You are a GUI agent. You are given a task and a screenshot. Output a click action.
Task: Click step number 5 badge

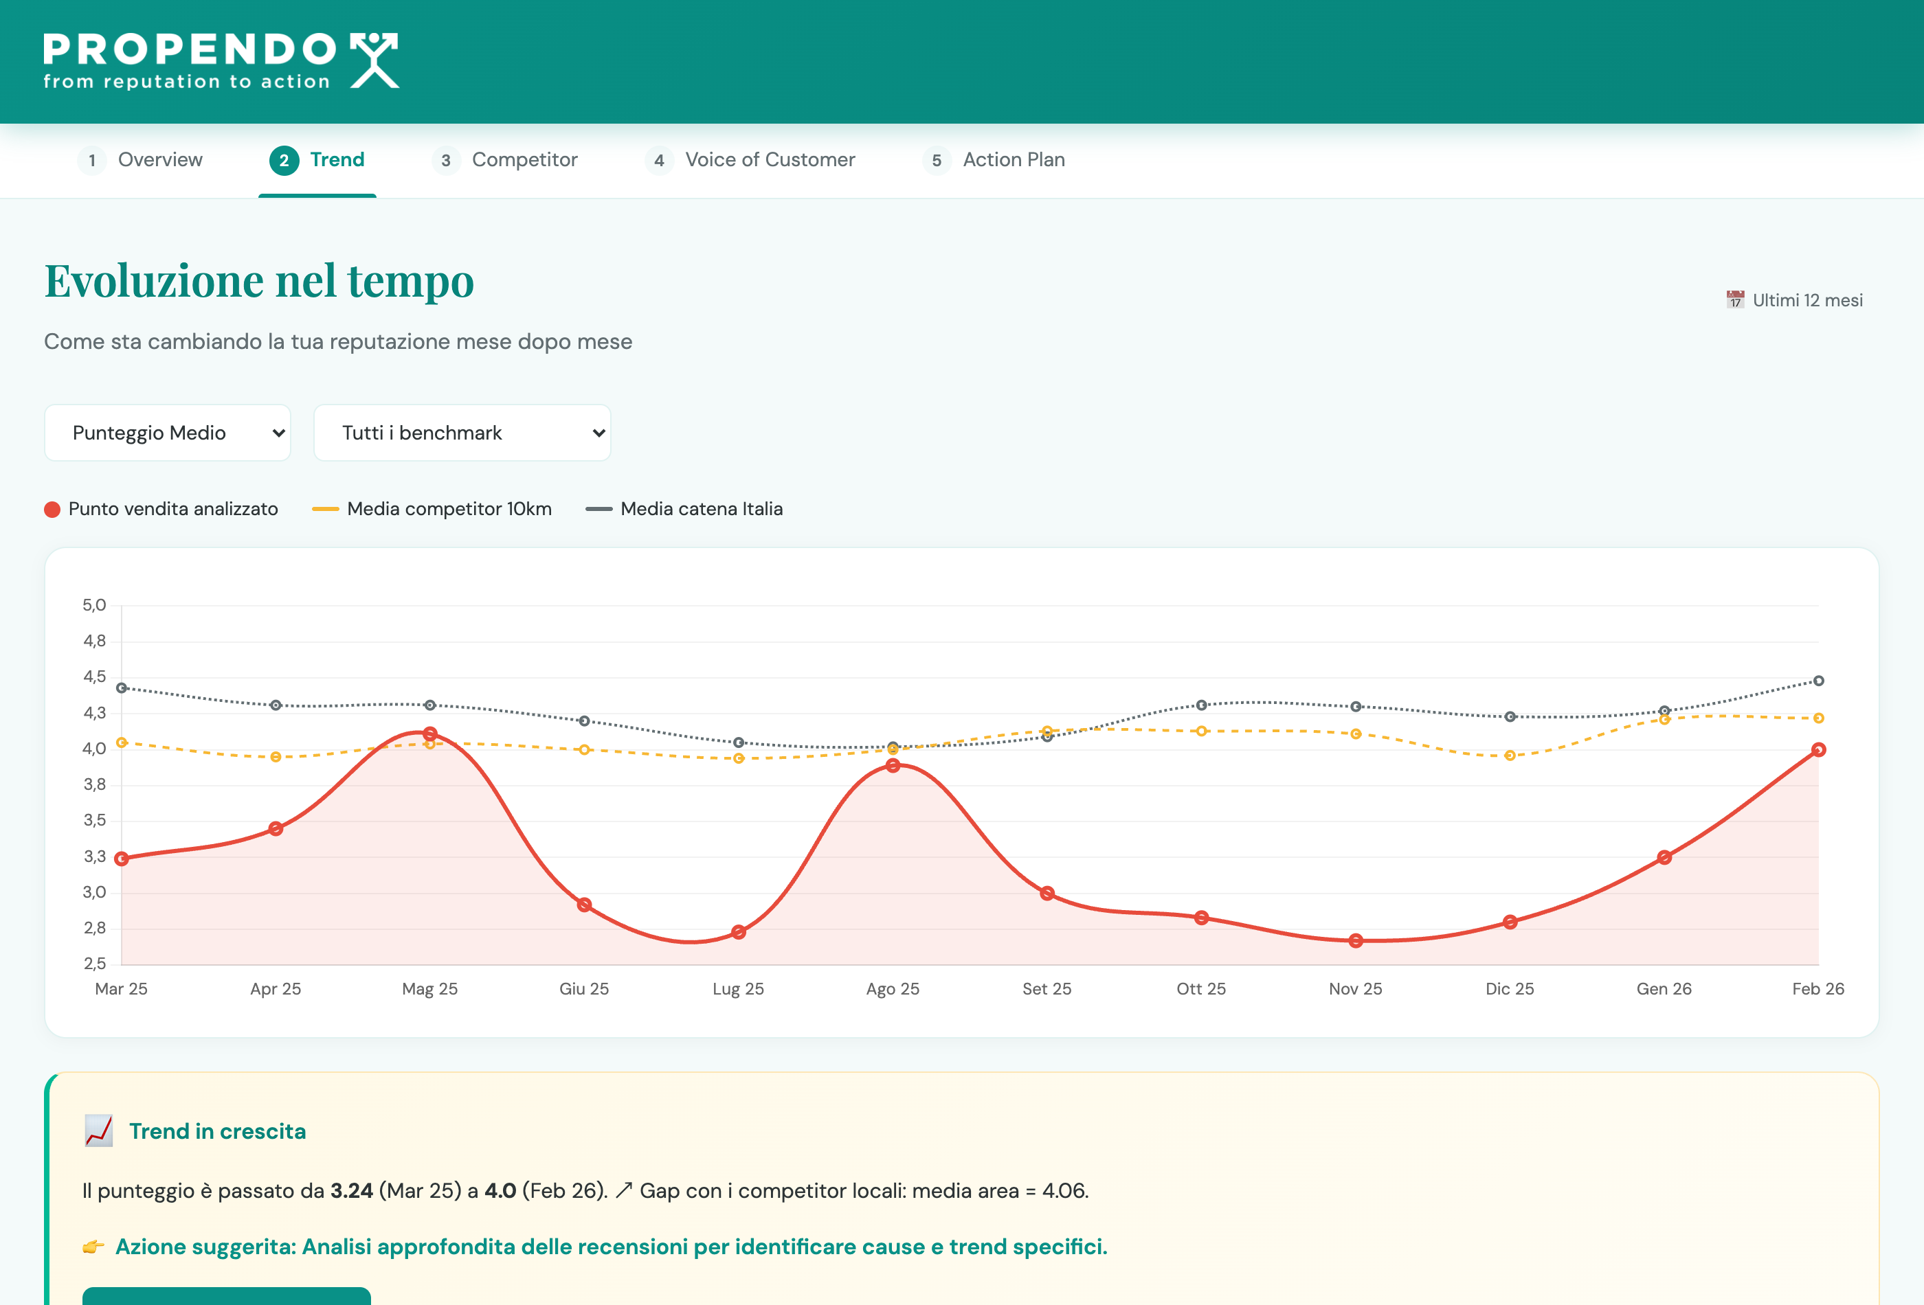pyautogui.click(x=937, y=161)
